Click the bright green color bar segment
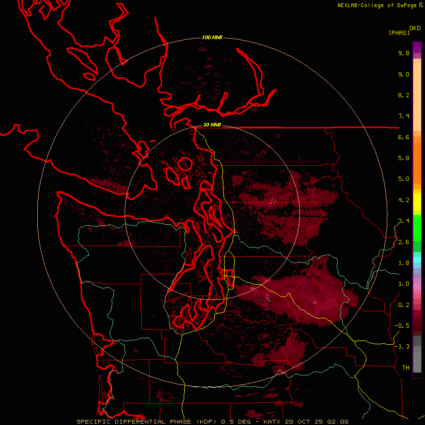425x425 pixels. click(x=417, y=228)
